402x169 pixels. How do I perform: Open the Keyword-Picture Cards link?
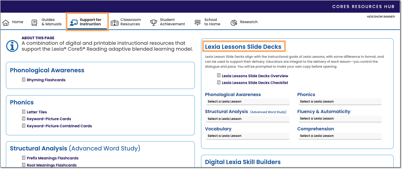point(49,119)
